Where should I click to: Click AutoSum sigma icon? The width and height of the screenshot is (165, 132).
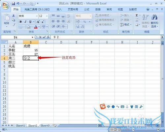[137, 15]
